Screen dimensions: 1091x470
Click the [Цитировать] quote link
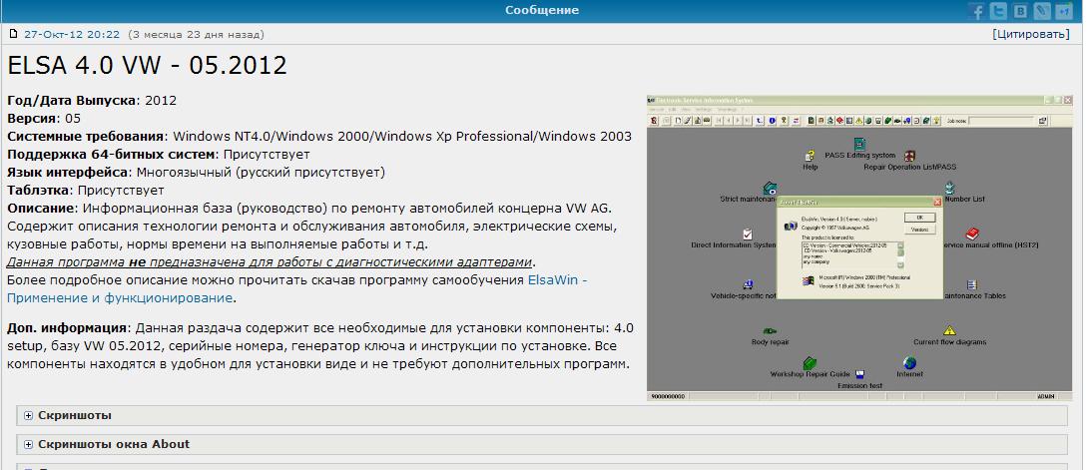coord(1031,34)
